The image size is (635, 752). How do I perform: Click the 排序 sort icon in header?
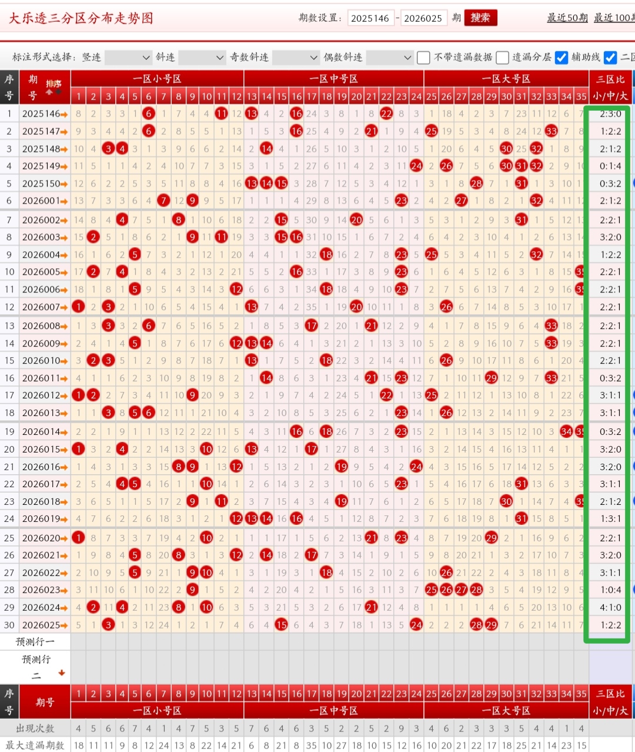click(x=54, y=86)
